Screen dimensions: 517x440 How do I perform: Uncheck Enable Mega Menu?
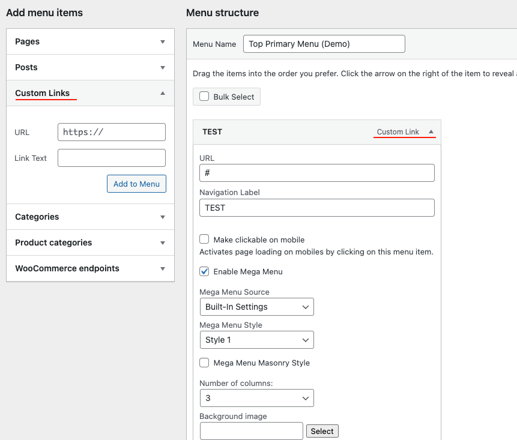pyautogui.click(x=204, y=272)
